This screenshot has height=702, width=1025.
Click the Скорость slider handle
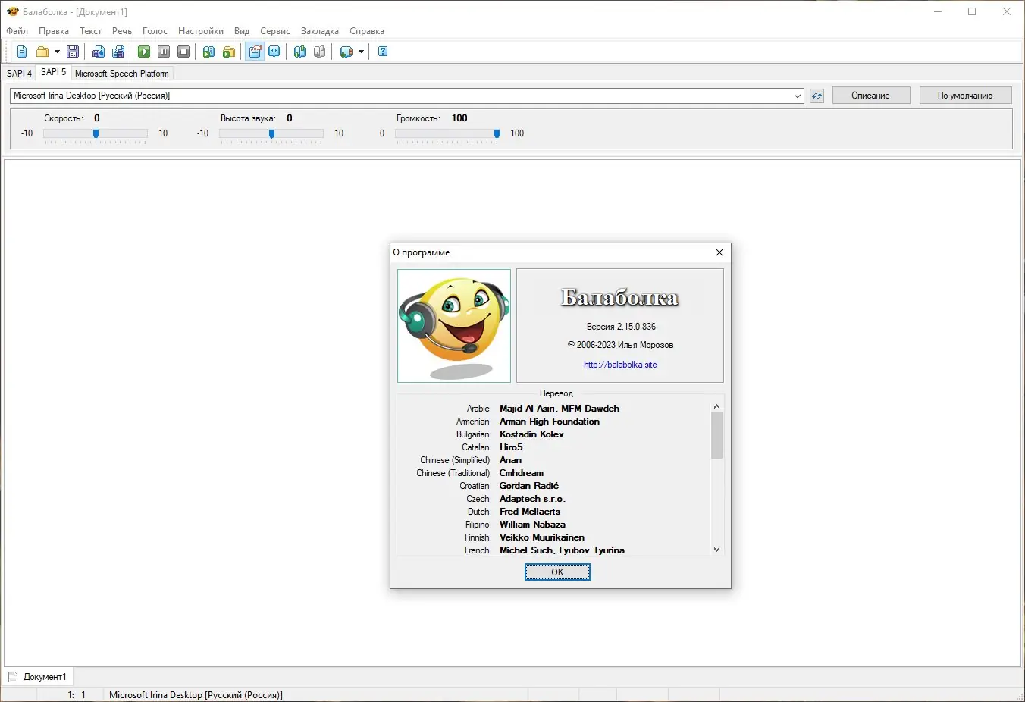[x=96, y=133]
